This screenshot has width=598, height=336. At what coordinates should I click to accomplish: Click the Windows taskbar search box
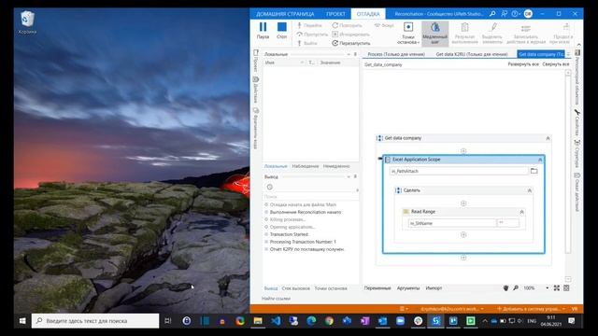point(95,321)
